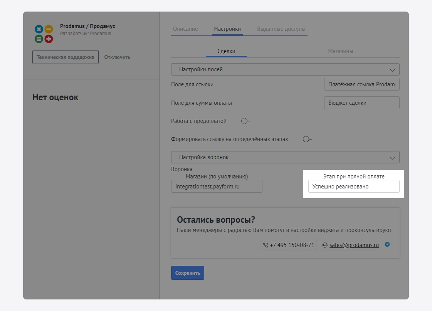Viewport: 432px width, 311px height.
Task: Toggle Формировать ссылку на определённых этапах
Action: pyautogui.click(x=307, y=139)
